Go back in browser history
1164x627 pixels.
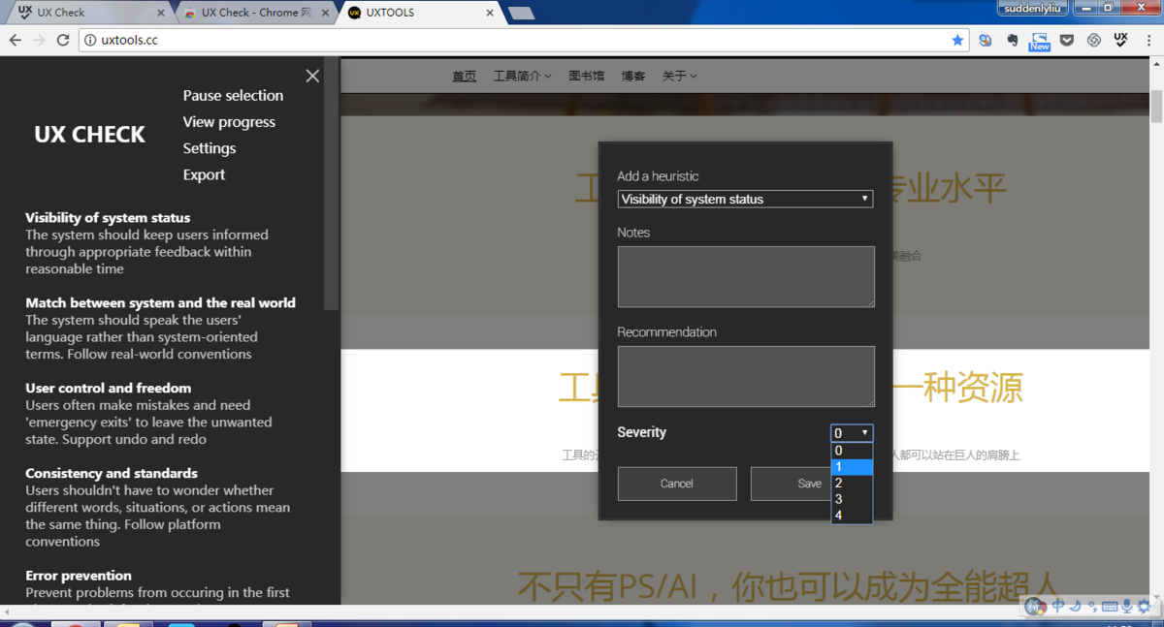coord(16,40)
